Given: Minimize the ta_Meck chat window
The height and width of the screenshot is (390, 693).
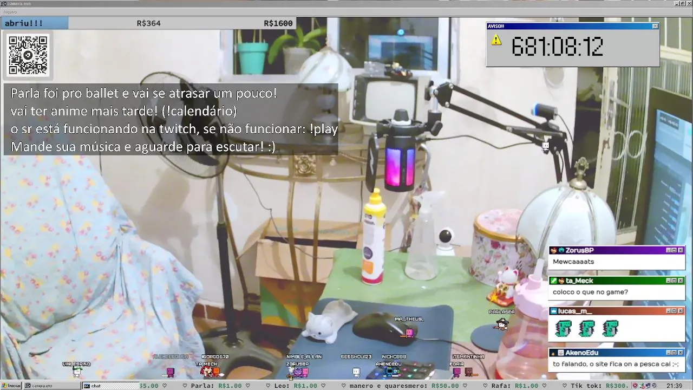Looking at the screenshot, I should (669, 281).
